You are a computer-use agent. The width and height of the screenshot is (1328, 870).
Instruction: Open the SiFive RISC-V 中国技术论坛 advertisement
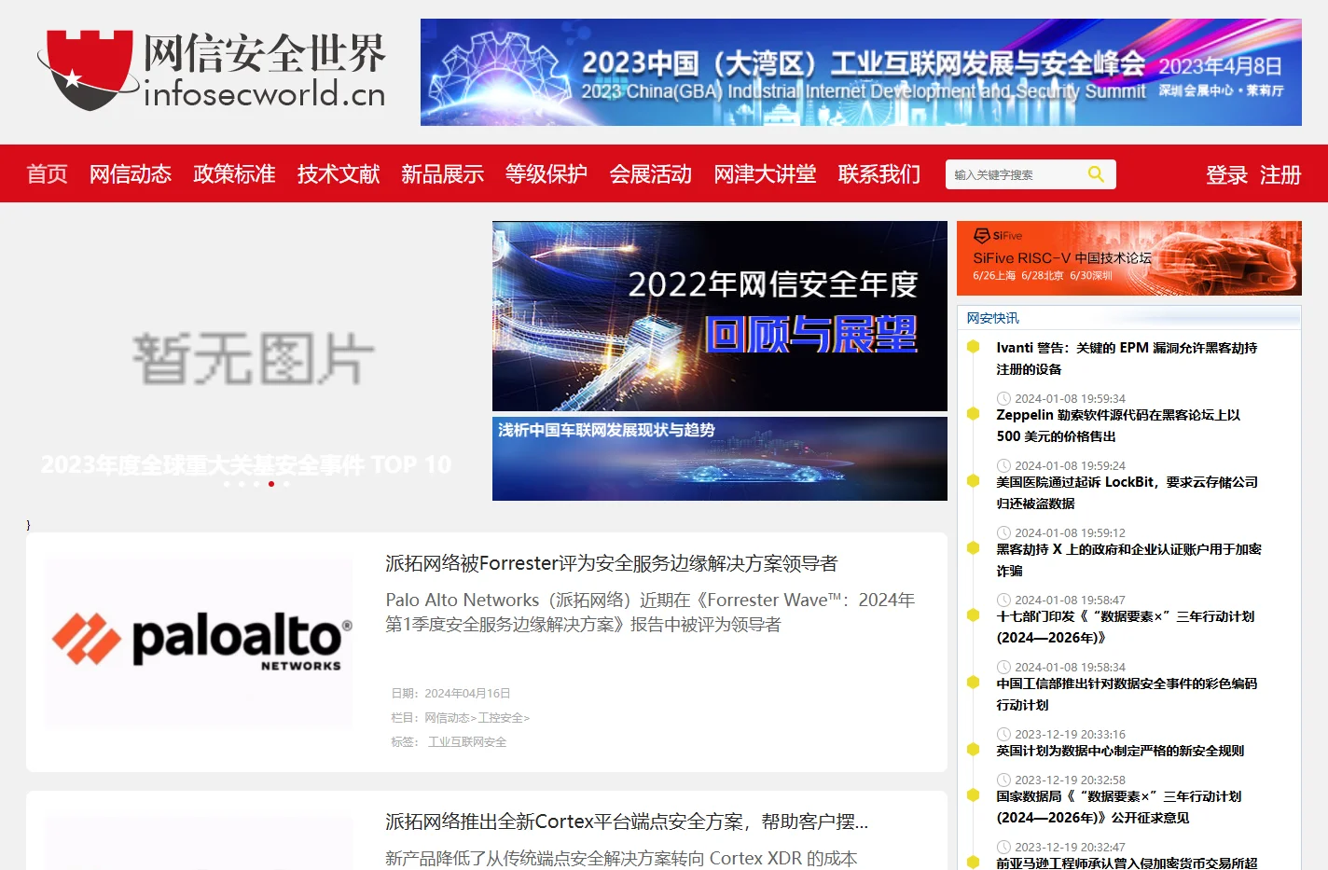1129,258
